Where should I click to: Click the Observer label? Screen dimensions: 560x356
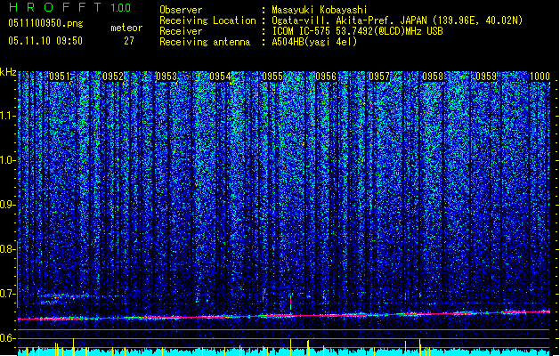tap(181, 10)
